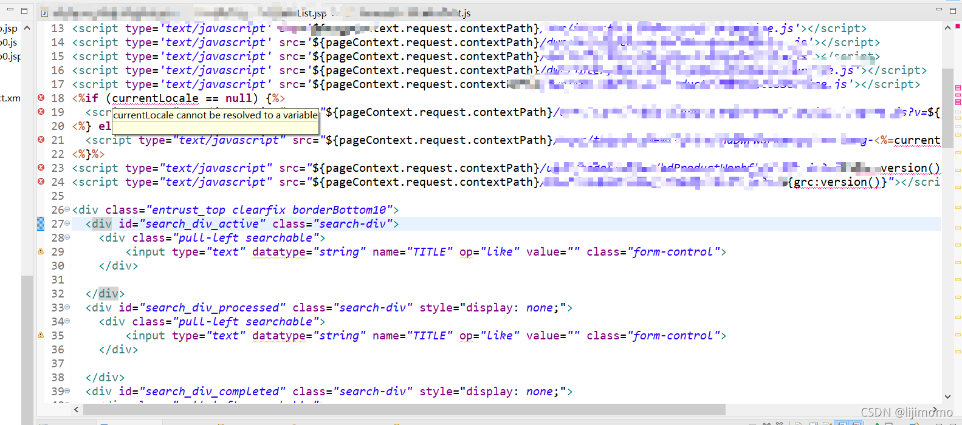Click 'display: none;' style on line 33
962x425 pixels.
pyautogui.click(x=513, y=307)
